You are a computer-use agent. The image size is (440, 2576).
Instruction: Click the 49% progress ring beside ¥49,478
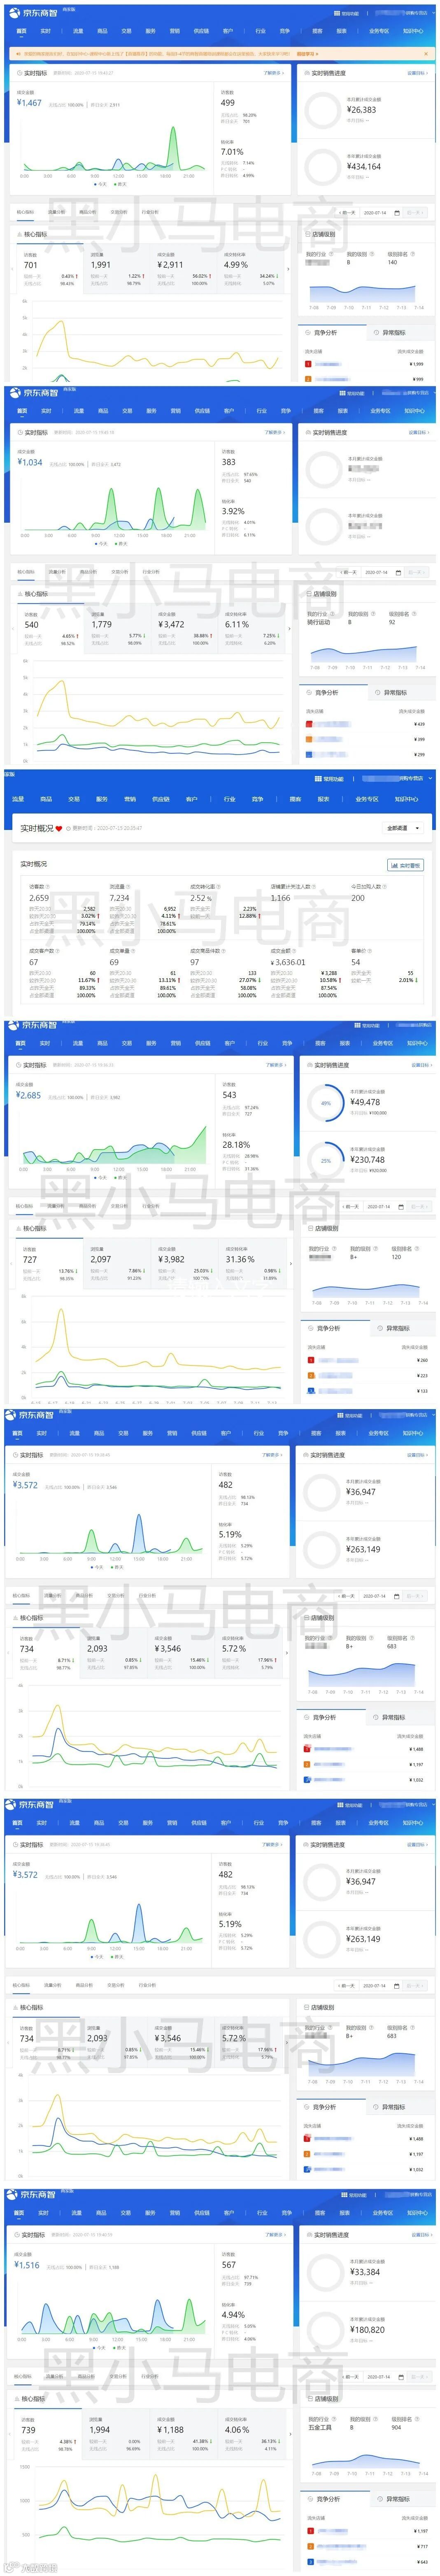[x=325, y=1103]
